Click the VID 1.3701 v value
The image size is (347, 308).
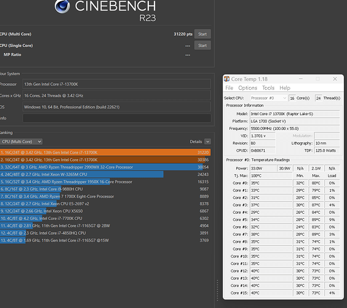(263, 136)
